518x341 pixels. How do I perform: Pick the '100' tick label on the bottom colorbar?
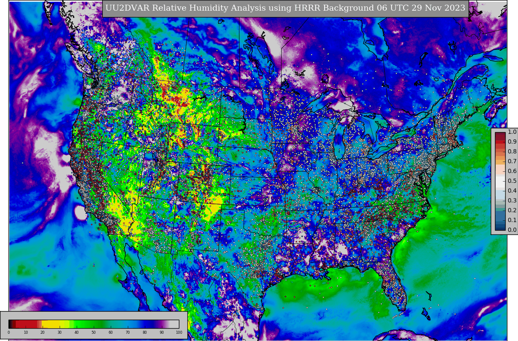[179, 332]
